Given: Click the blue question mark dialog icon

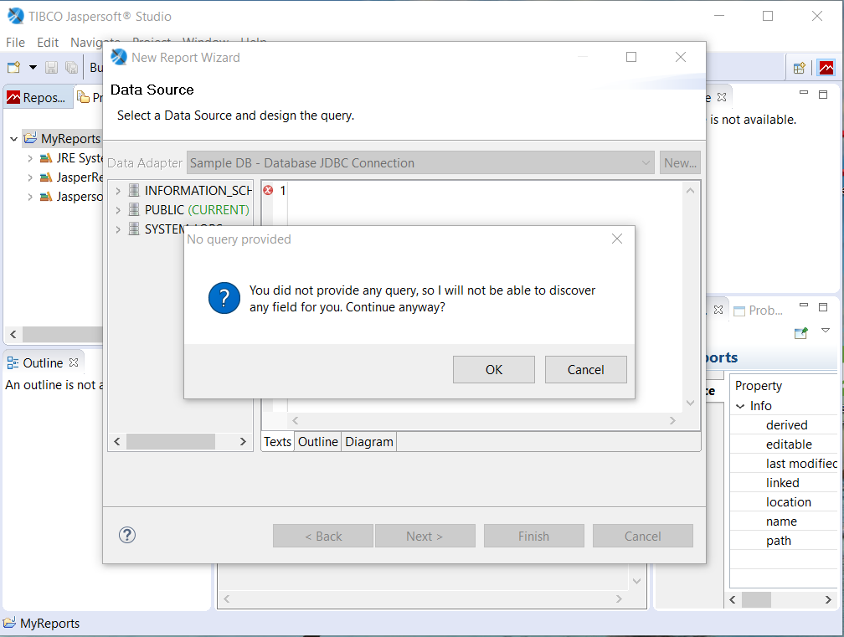Looking at the screenshot, I should tap(224, 298).
